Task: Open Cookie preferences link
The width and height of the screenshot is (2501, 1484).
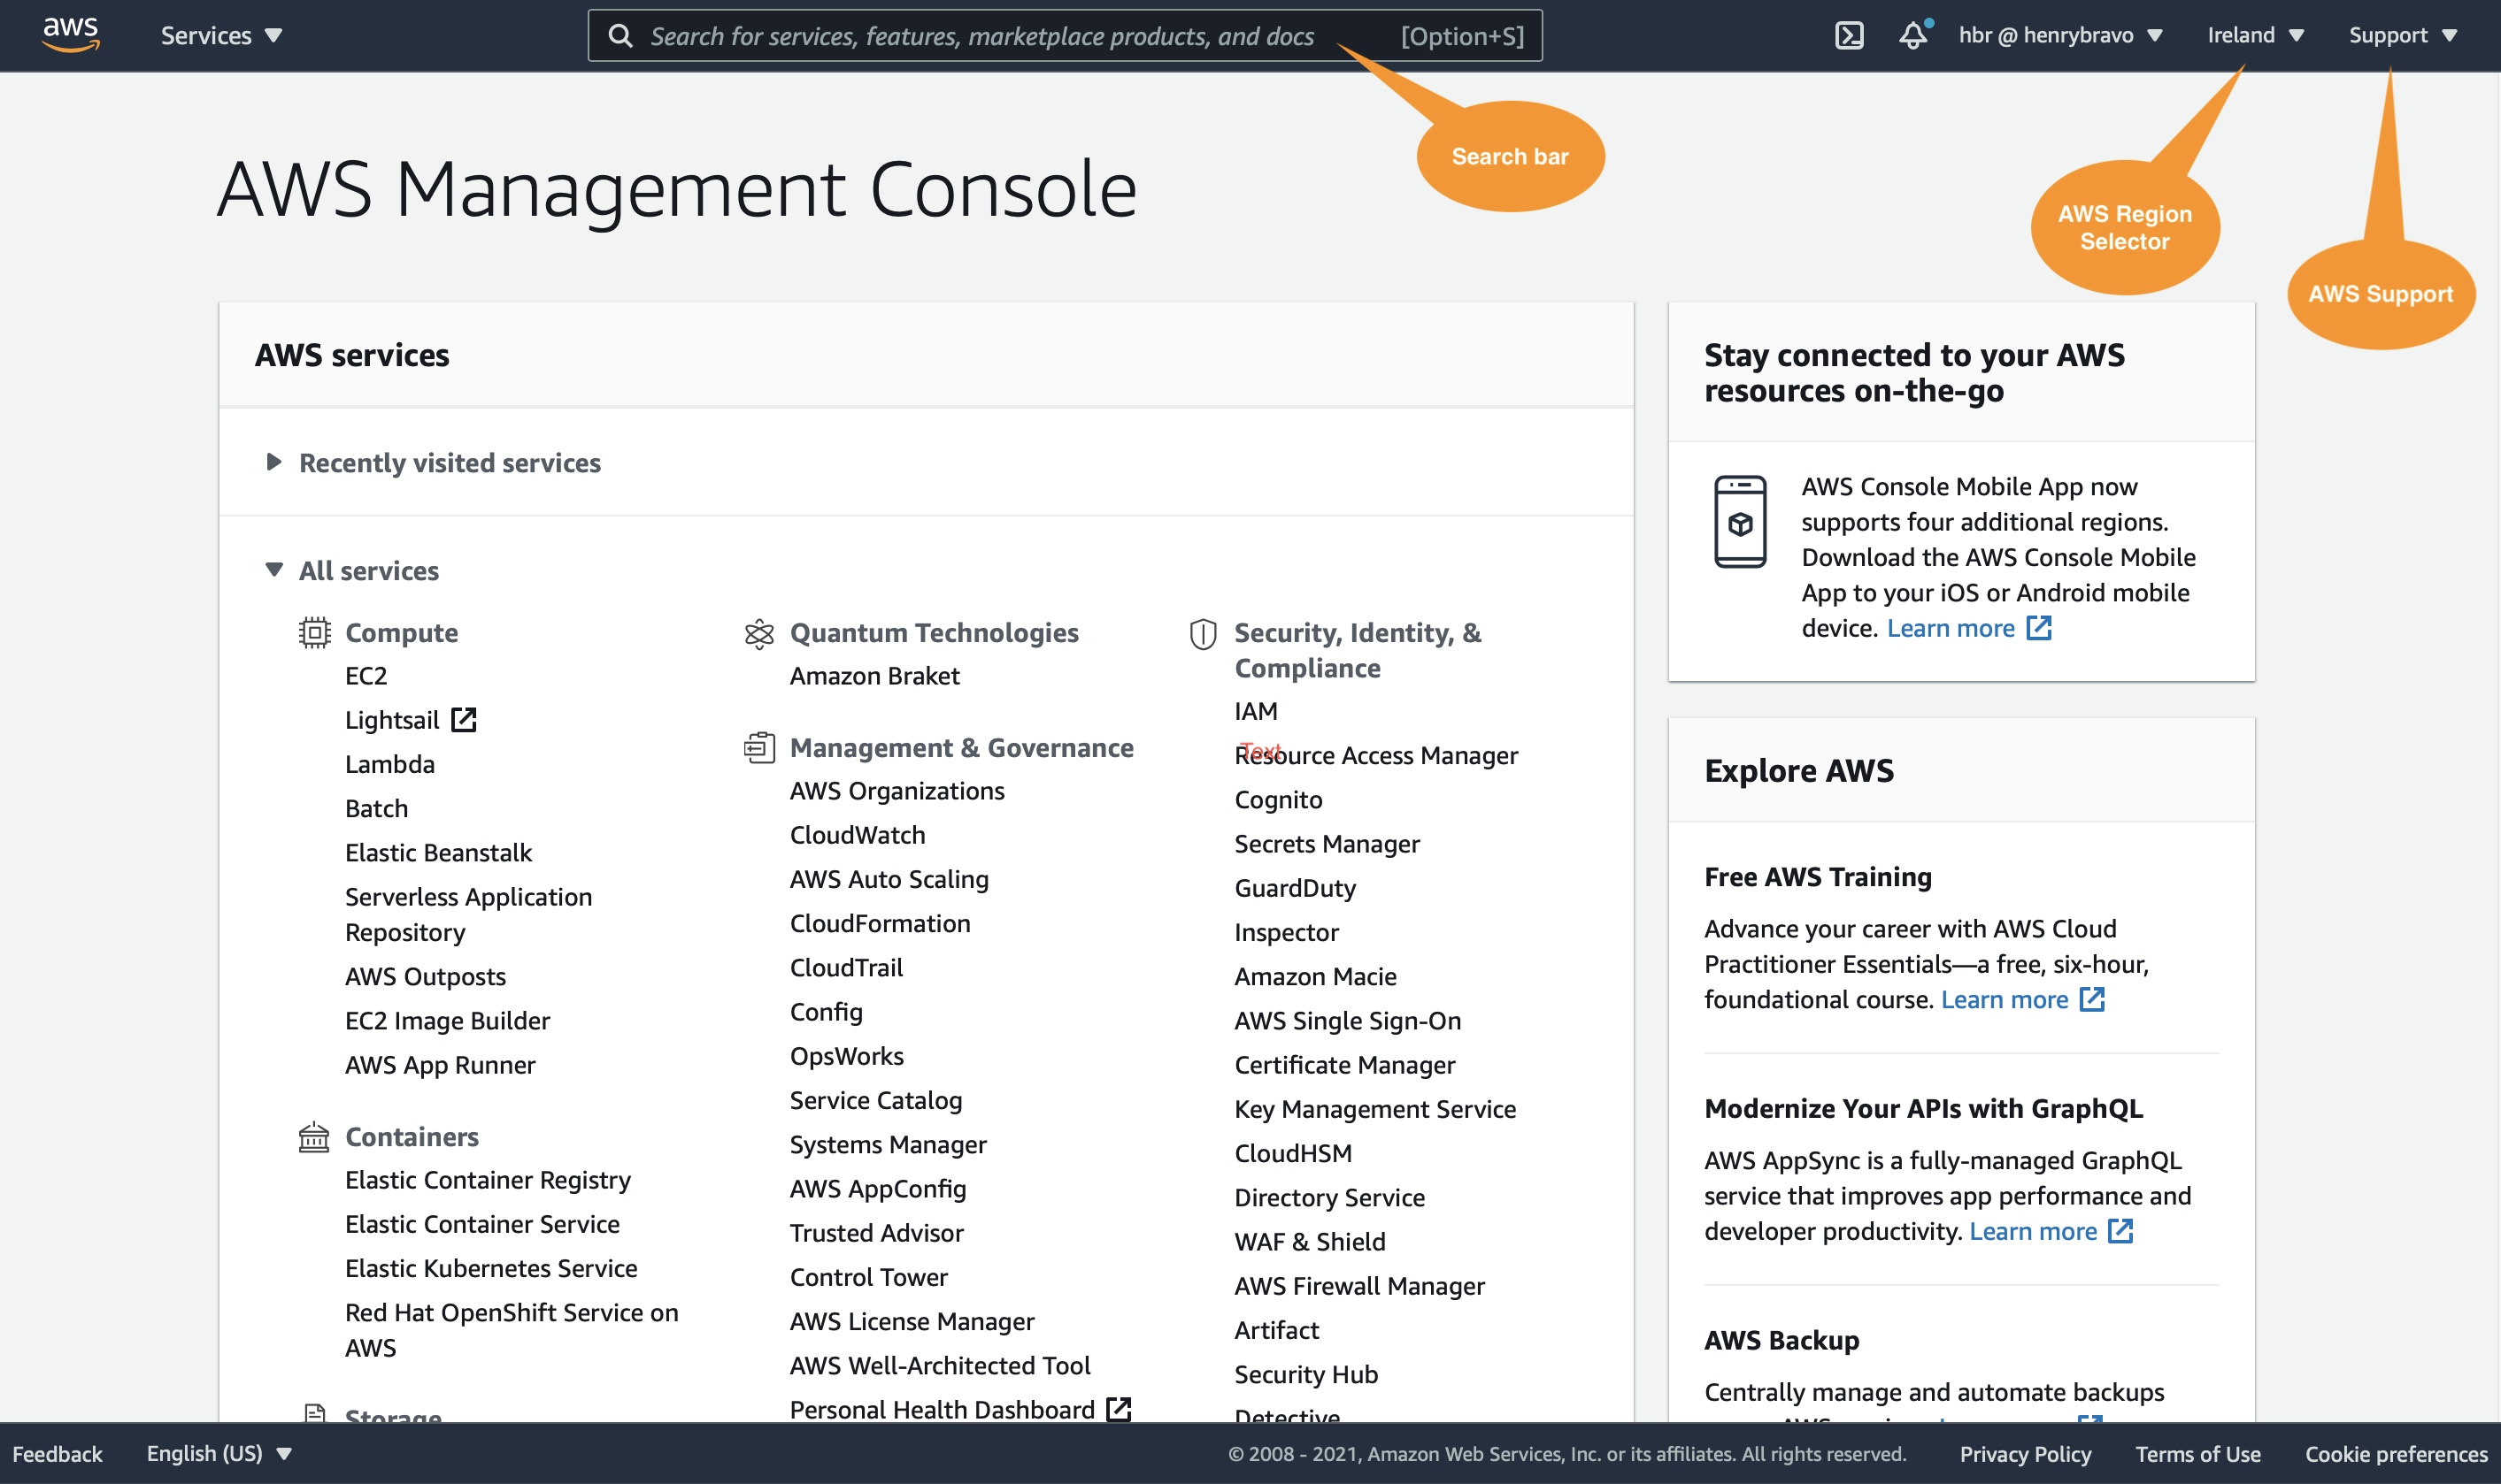Action: point(2396,1454)
